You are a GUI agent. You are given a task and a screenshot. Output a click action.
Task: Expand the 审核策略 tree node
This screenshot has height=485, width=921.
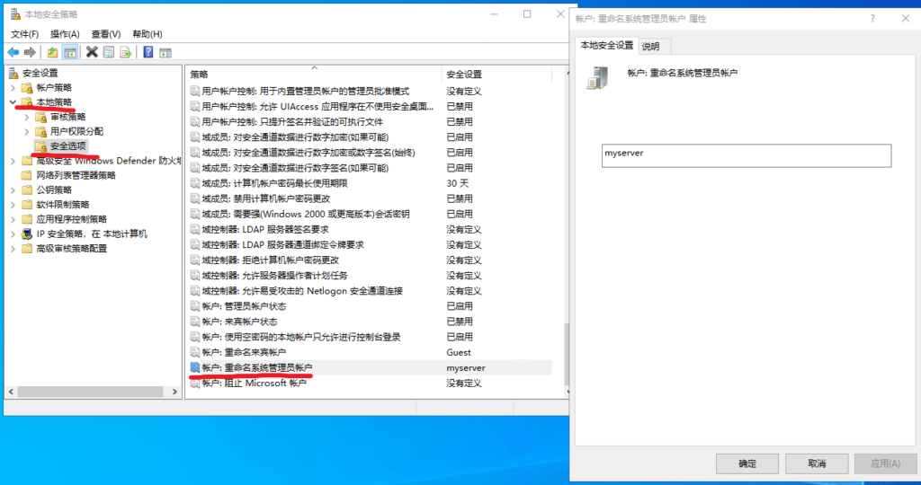pos(26,117)
